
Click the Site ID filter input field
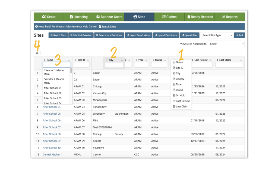81,65
